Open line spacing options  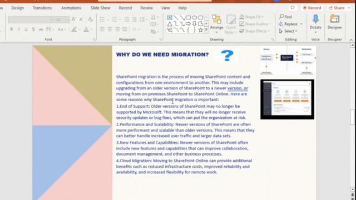click(144, 19)
